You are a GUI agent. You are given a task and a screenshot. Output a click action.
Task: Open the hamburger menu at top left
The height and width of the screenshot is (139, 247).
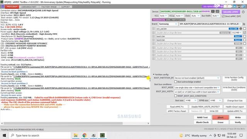coord(3,7)
